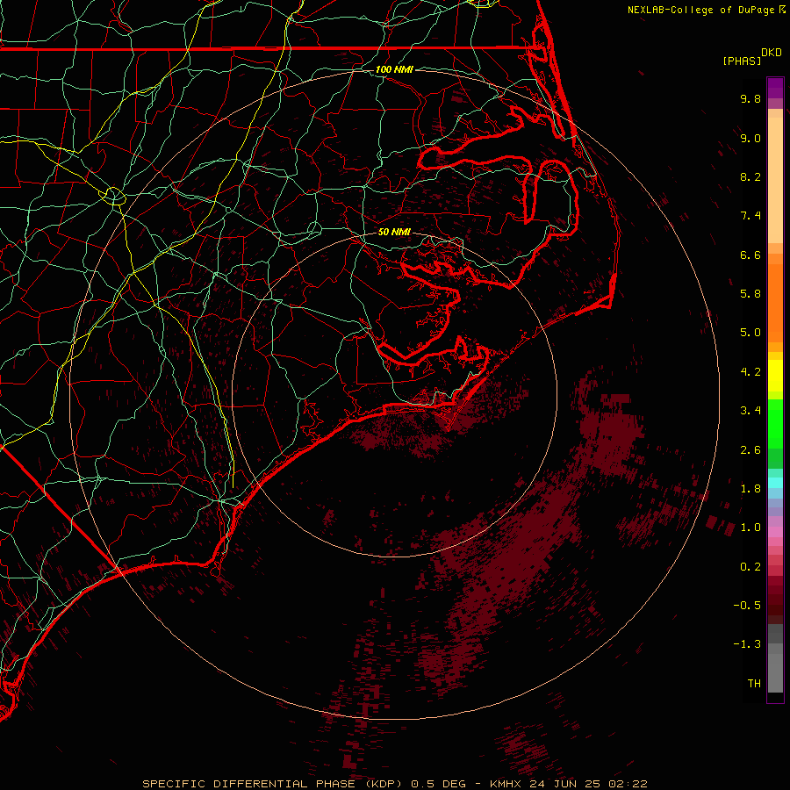Click the -1.3 legend value
Image resolution: width=790 pixels, height=790 pixels.
[747, 644]
